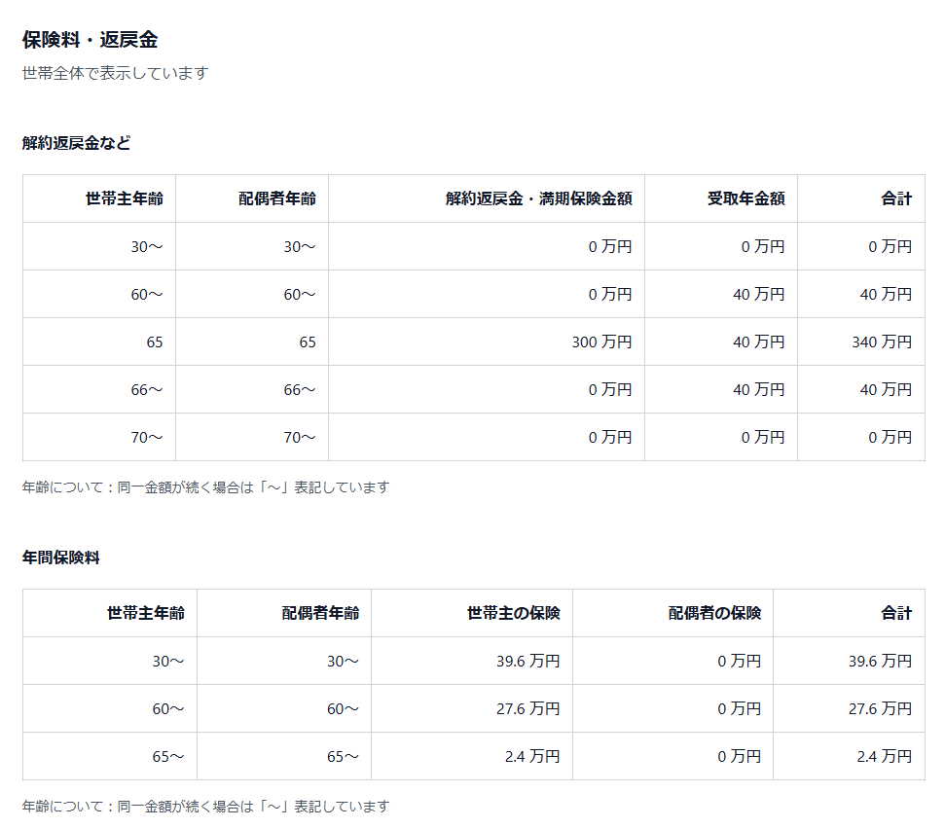945x828 pixels.
Task: Click the 世帯主の保険 column header
Action: (517, 613)
